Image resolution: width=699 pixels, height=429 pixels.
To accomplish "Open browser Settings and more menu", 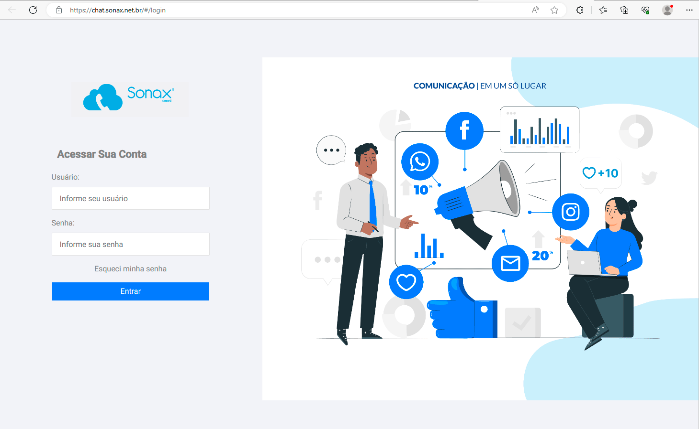I will pos(689,10).
